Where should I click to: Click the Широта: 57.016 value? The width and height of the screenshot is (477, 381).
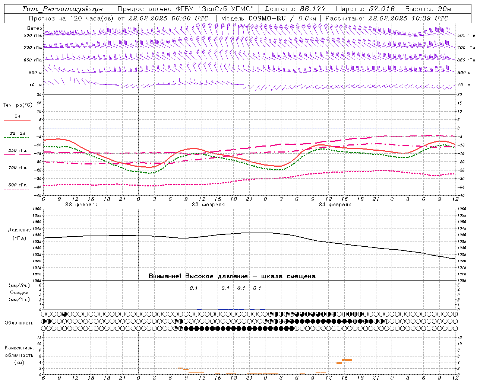click(365, 9)
